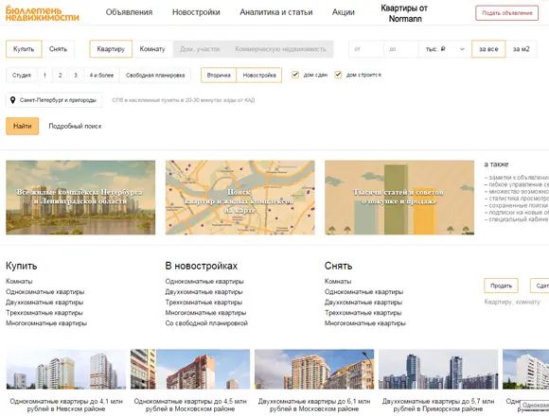Screen dimensions: 549x416
Task: Select the Квартиру property type
Action: tap(111, 49)
